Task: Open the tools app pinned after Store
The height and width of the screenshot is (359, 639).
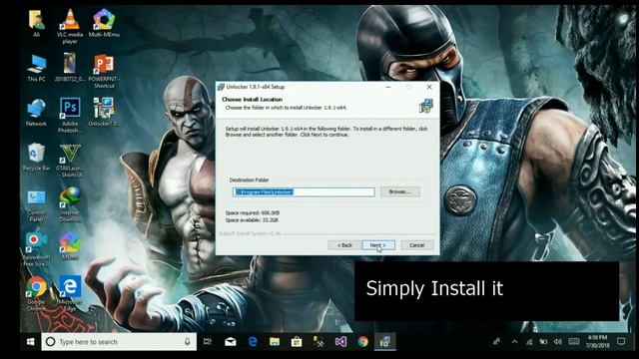Action: click(319, 341)
